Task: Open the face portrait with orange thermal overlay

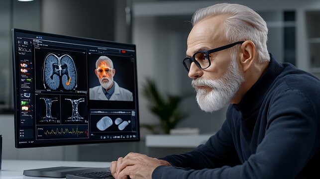Action: click(111, 78)
